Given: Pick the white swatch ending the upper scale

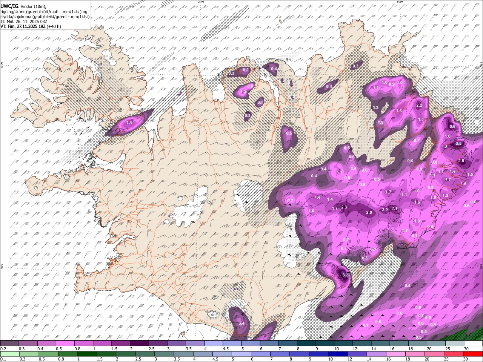Looking at the screenshot, I should 473,344.
